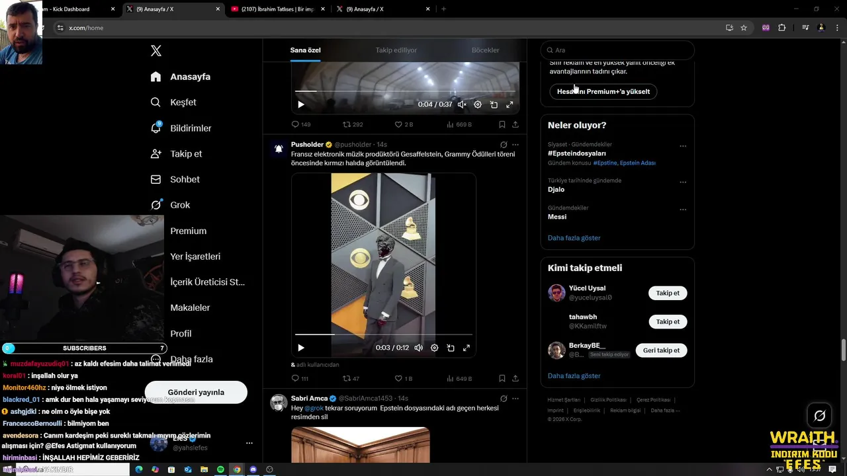This screenshot has width=847, height=476.
Task: Repost the post with 47 reposts
Action: click(351, 379)
